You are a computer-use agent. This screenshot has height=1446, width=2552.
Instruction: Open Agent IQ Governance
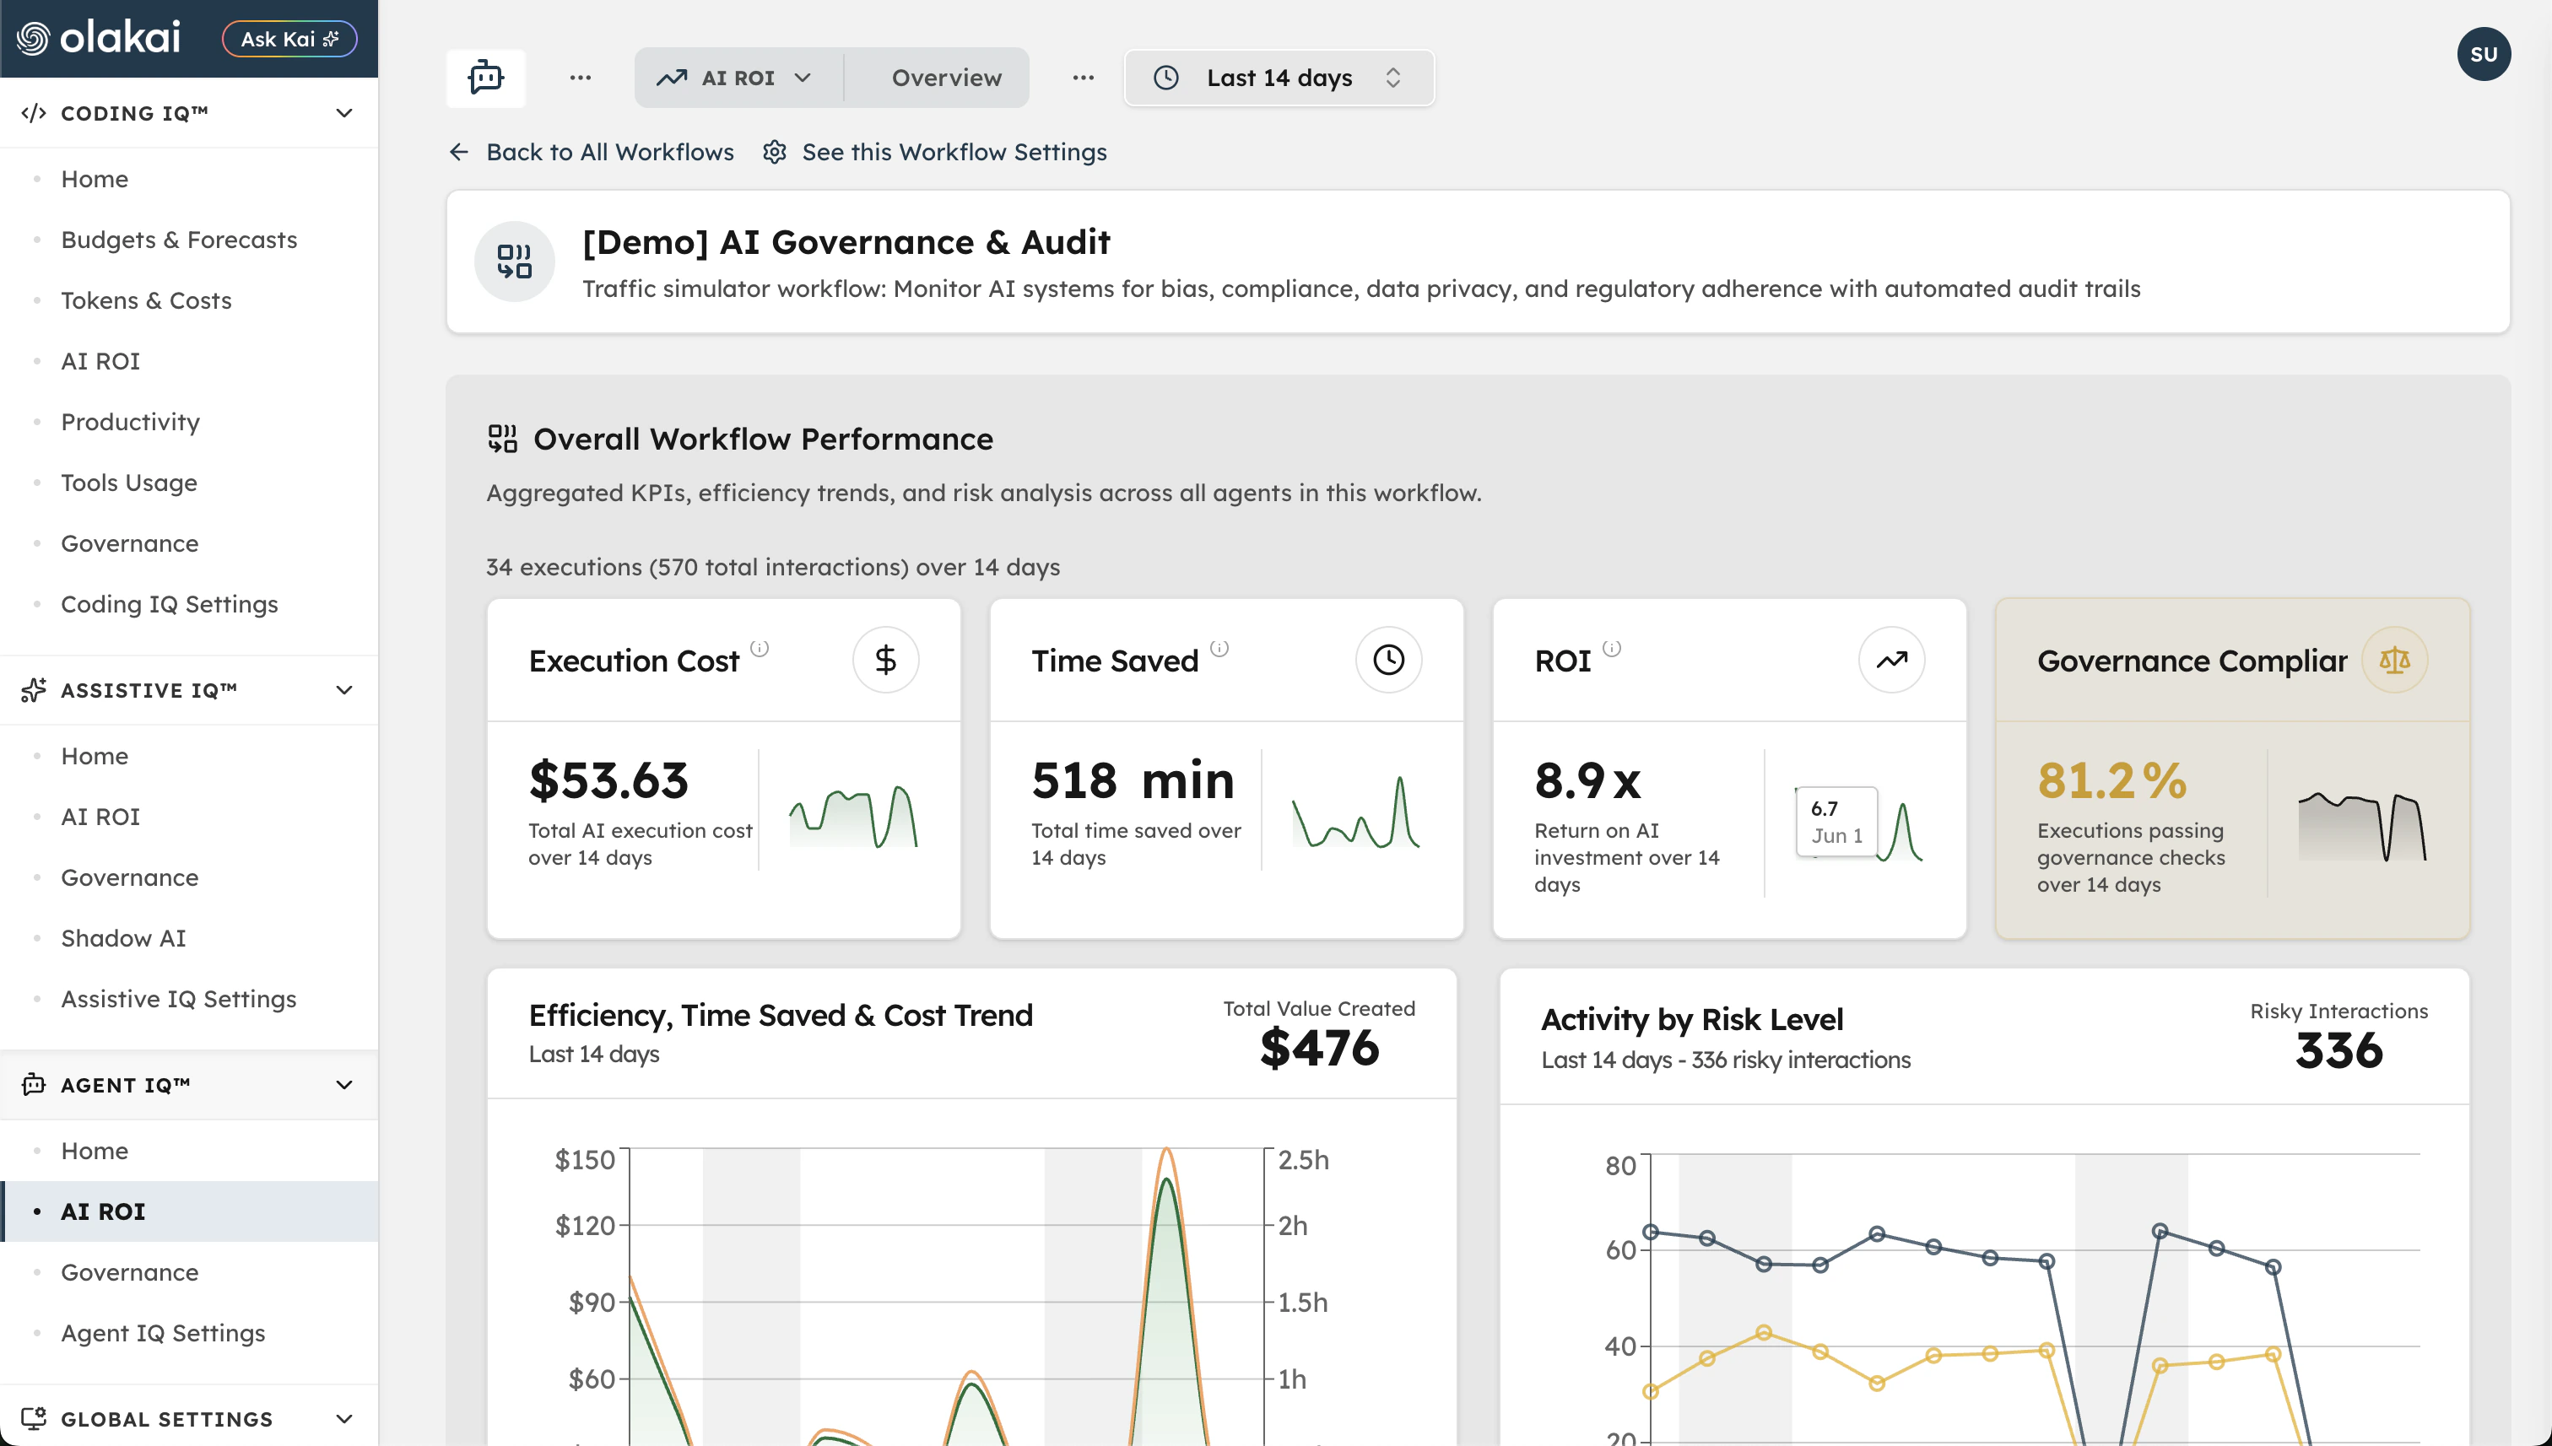coord(129,1271)
